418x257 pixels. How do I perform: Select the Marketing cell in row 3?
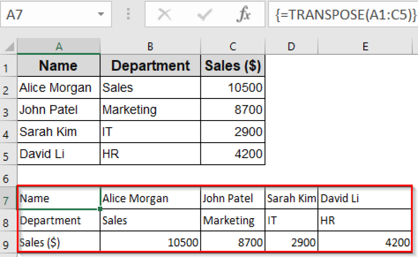pyautogui.click(x=150, y=110)
